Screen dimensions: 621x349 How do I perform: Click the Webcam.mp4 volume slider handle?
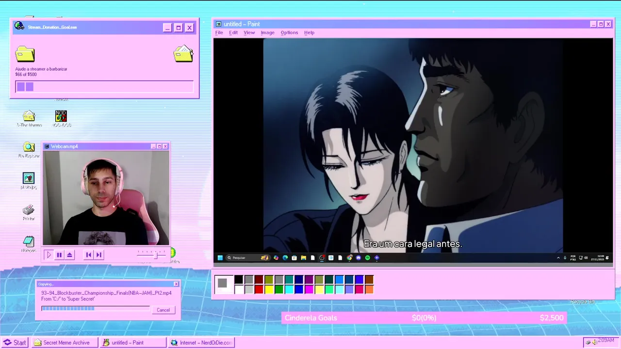(x=157, y=254)
